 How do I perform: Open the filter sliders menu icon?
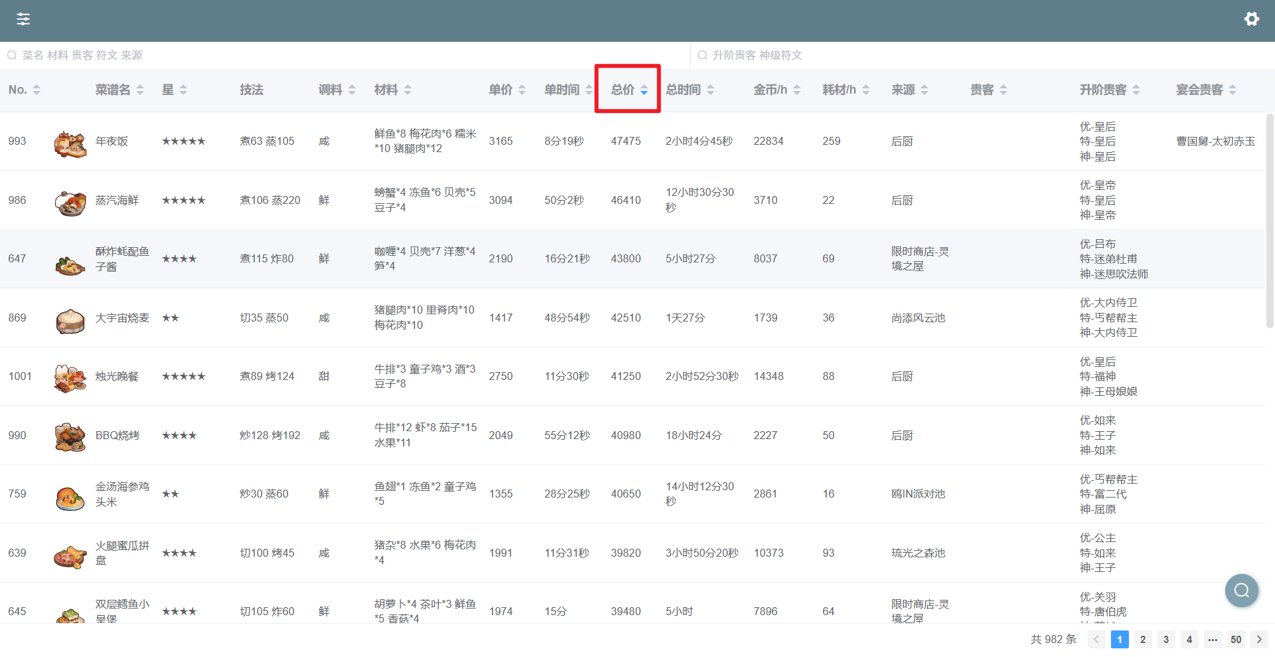coord(23,19)
